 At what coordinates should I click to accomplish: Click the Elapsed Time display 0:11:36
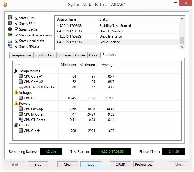(173, 151)
